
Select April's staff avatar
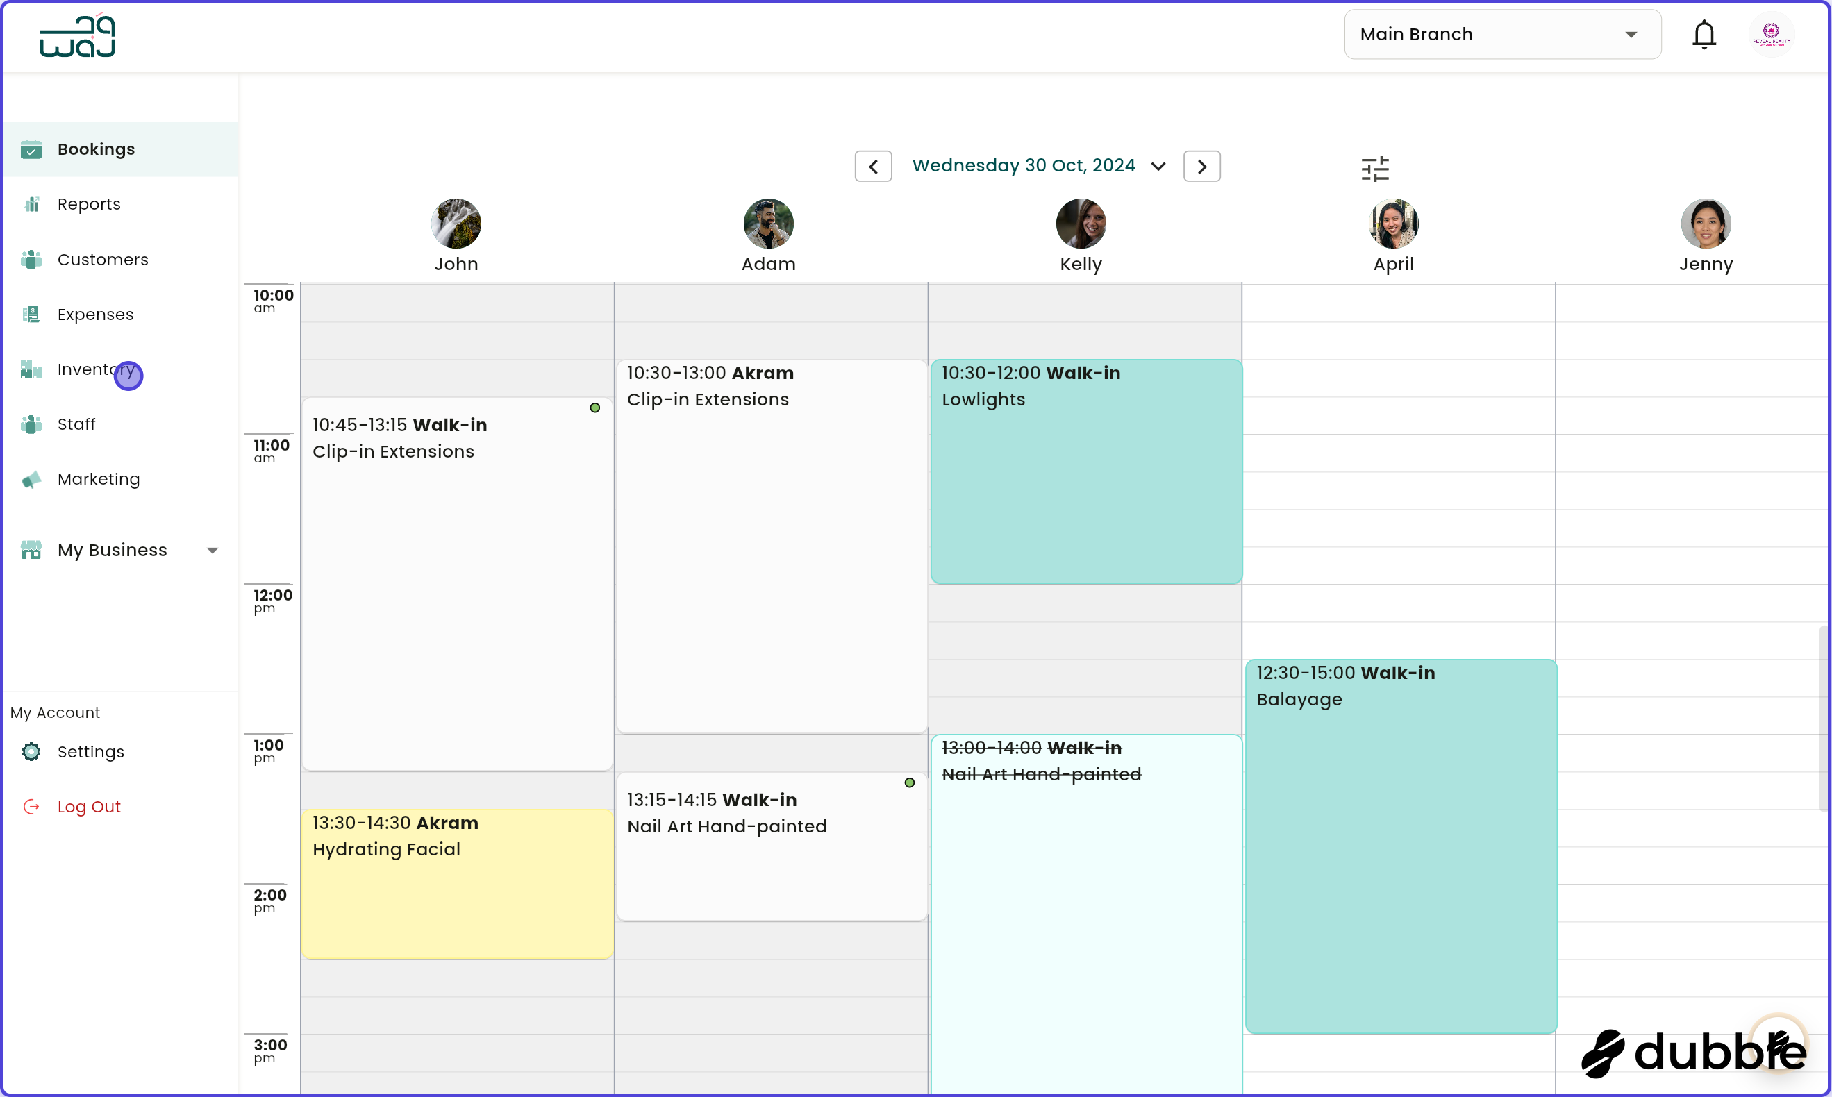(x=1393, y=224)
